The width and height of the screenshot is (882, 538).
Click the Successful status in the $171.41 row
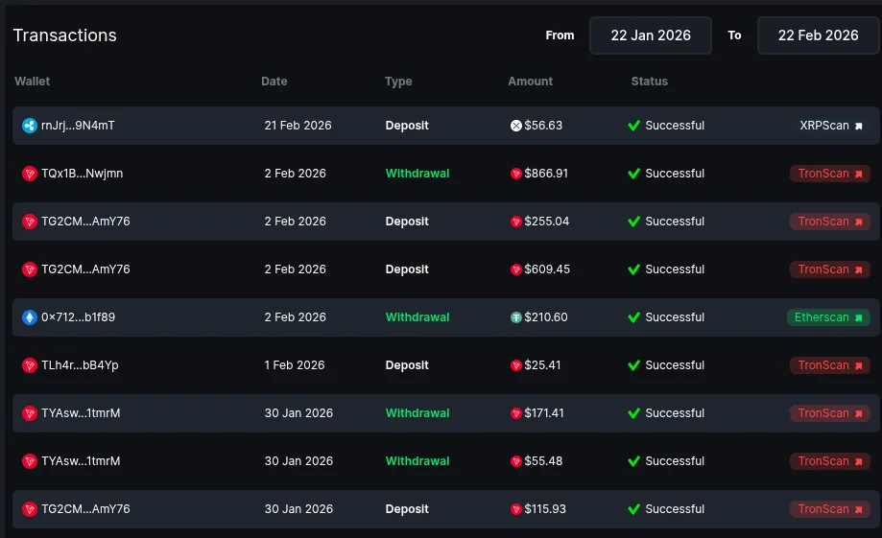click(x=675, y=413)
